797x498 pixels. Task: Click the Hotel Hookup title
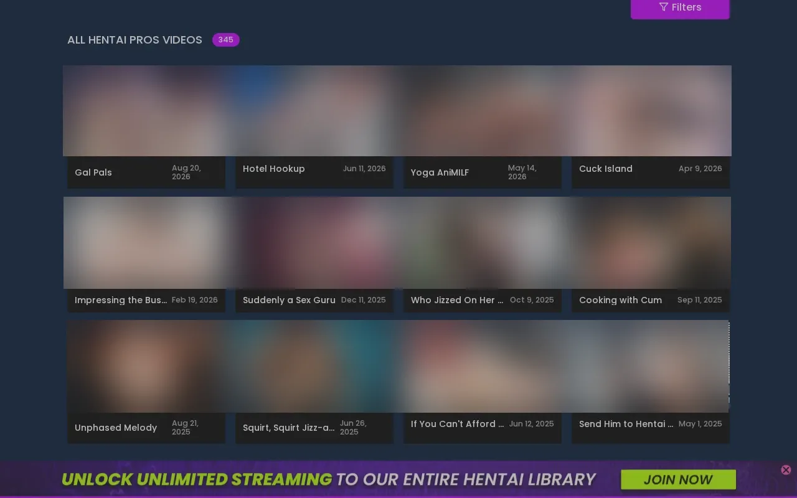[274, 169]
